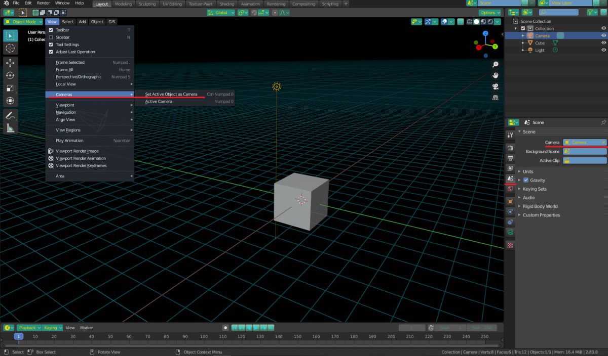Open the GIS menu in the viewport header
Viewport: 608px width, 356px height.
point(111,22)
